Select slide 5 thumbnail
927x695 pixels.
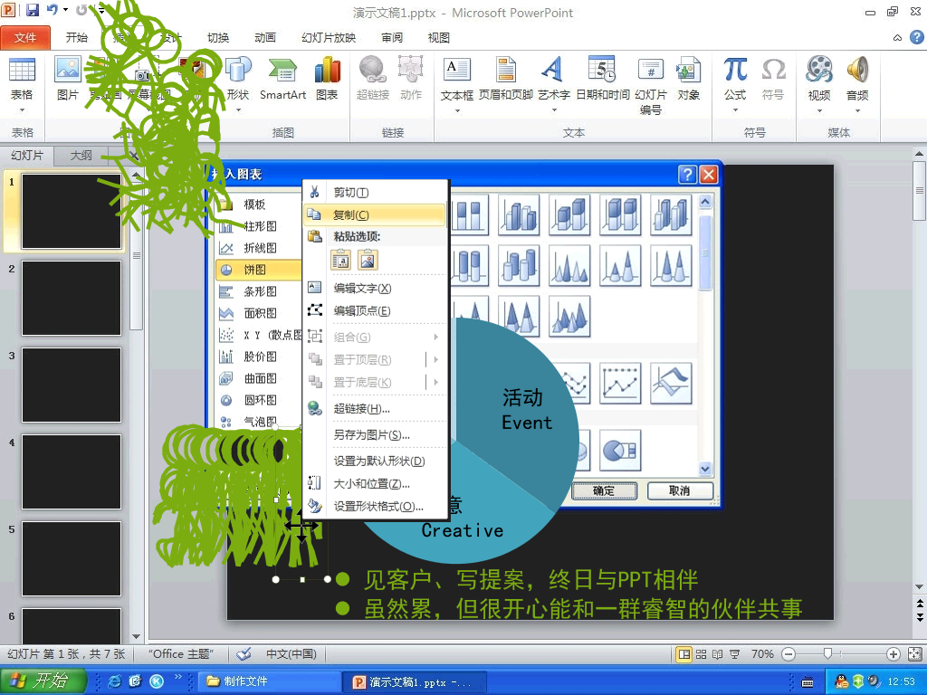pos(72,559)
